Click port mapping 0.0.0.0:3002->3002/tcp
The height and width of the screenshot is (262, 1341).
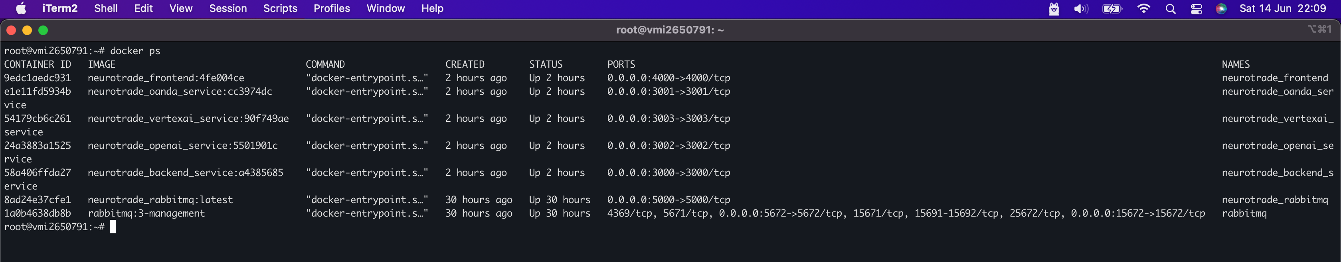669,146
